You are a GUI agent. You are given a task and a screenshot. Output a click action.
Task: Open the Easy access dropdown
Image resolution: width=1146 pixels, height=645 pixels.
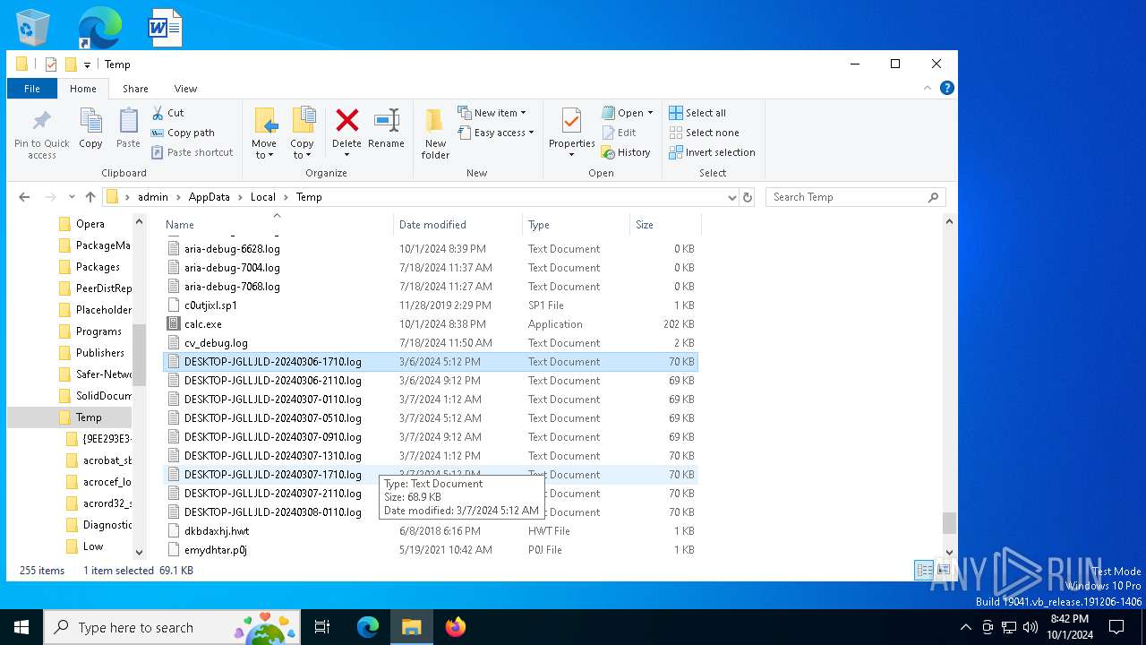495,133
